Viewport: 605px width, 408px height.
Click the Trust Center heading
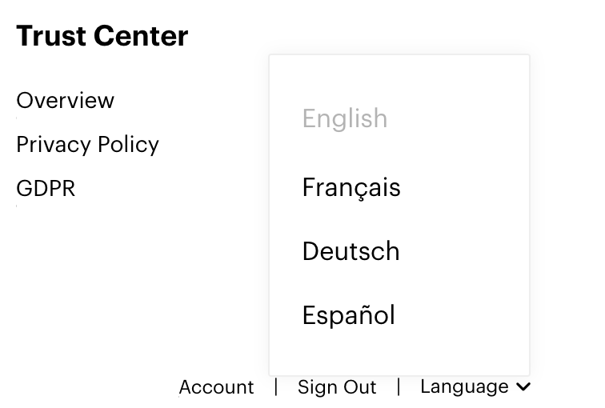click(102, 36)
